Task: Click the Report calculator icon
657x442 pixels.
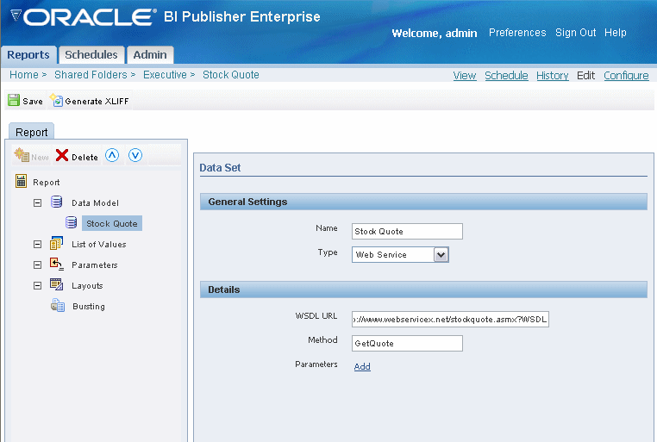Action: click(x=21, y=181)
